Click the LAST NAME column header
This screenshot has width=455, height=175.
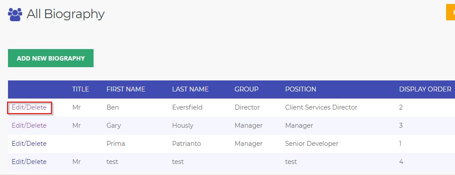coord(190,89)
